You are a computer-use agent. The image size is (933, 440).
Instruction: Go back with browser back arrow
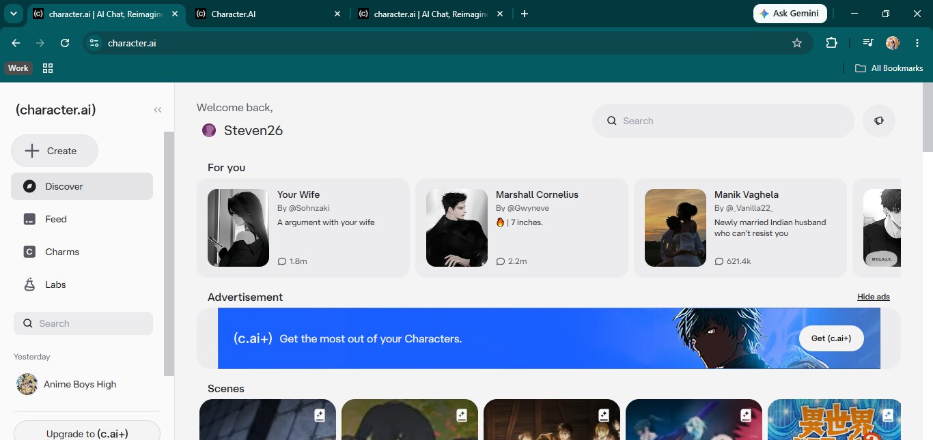click(16, 43)
